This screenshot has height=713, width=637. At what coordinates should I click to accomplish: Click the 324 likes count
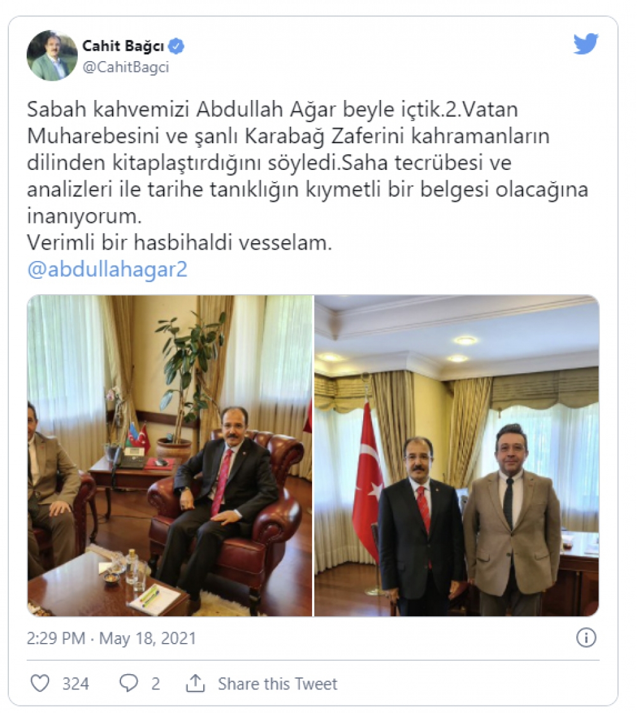coord(76,684)
